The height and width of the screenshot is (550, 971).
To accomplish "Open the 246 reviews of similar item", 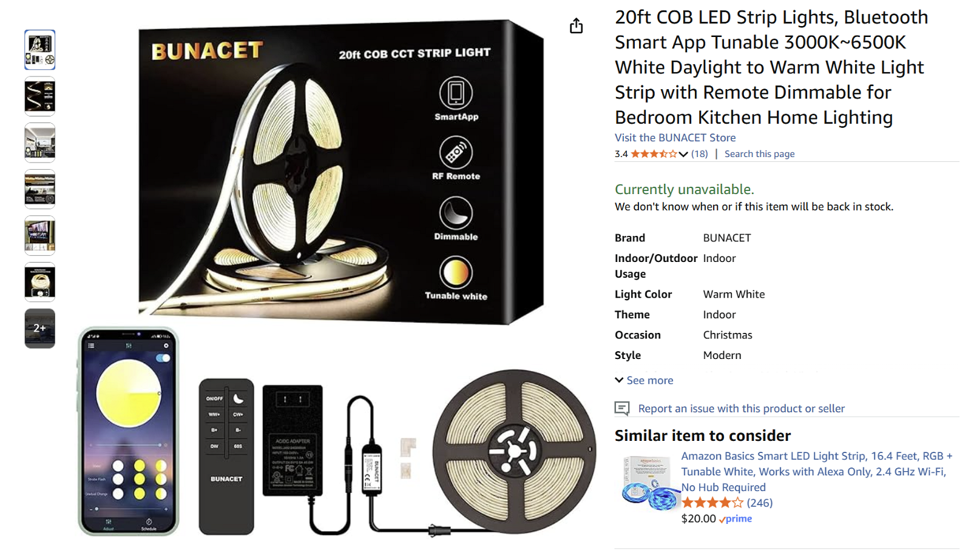I will (x=760, y=503).
